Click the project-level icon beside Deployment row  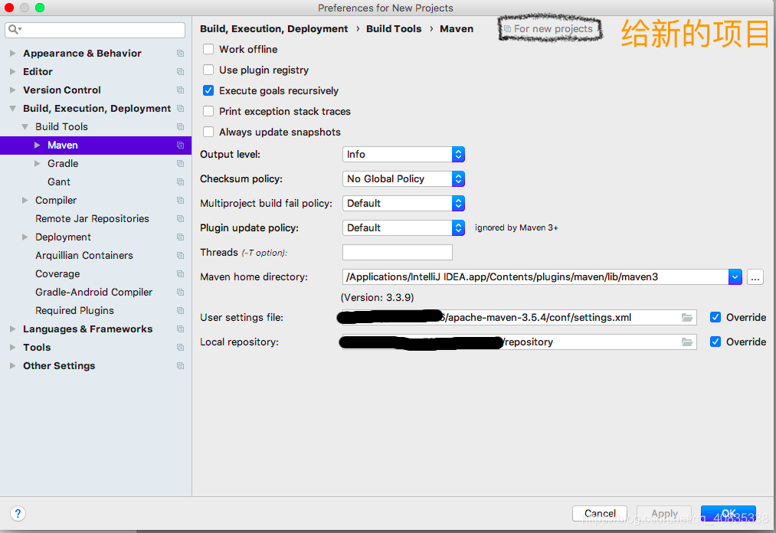[x=180, y=237]
